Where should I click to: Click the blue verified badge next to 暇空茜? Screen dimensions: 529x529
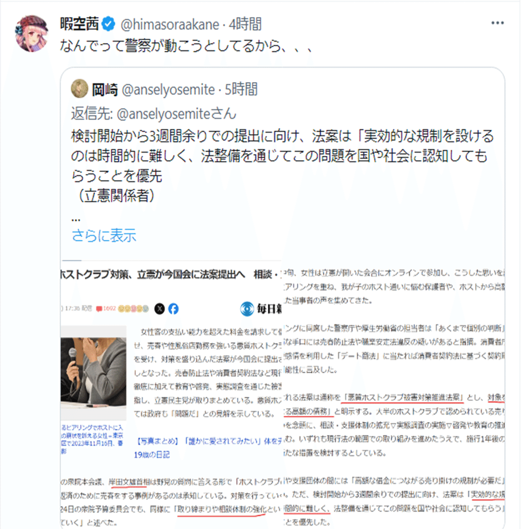108,24
